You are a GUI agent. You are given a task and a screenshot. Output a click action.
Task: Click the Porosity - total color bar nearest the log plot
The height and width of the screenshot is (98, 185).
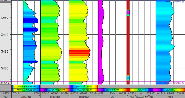[83, 86]
